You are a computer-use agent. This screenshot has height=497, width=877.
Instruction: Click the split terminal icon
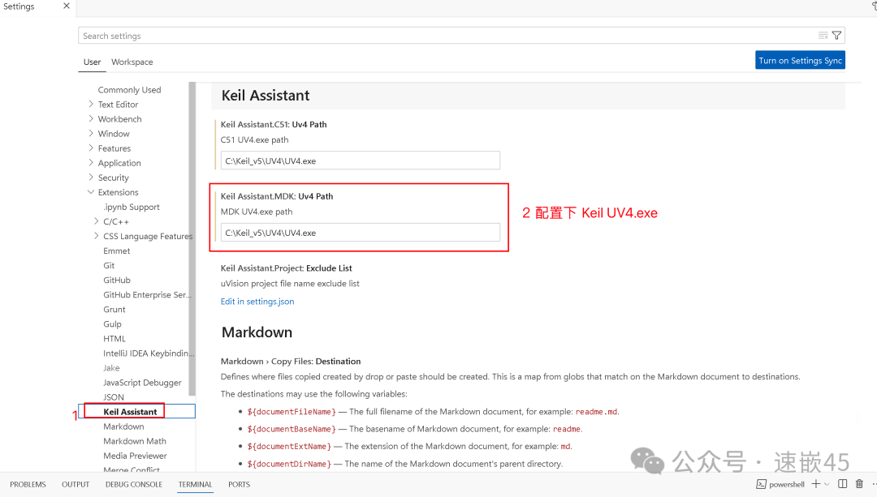(842, 483)
